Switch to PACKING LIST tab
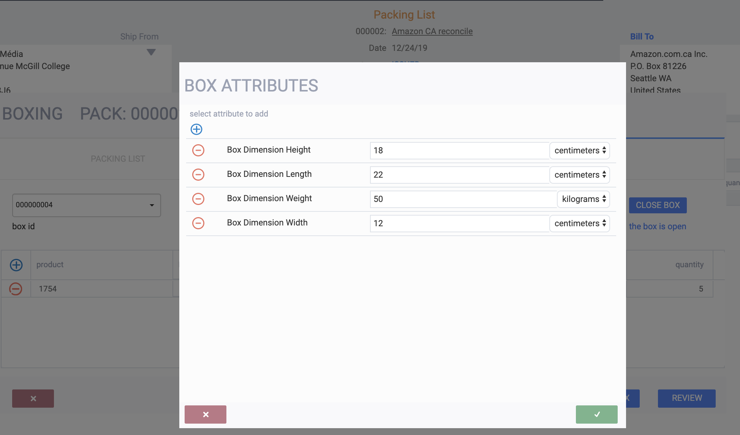 click(118, 159)
